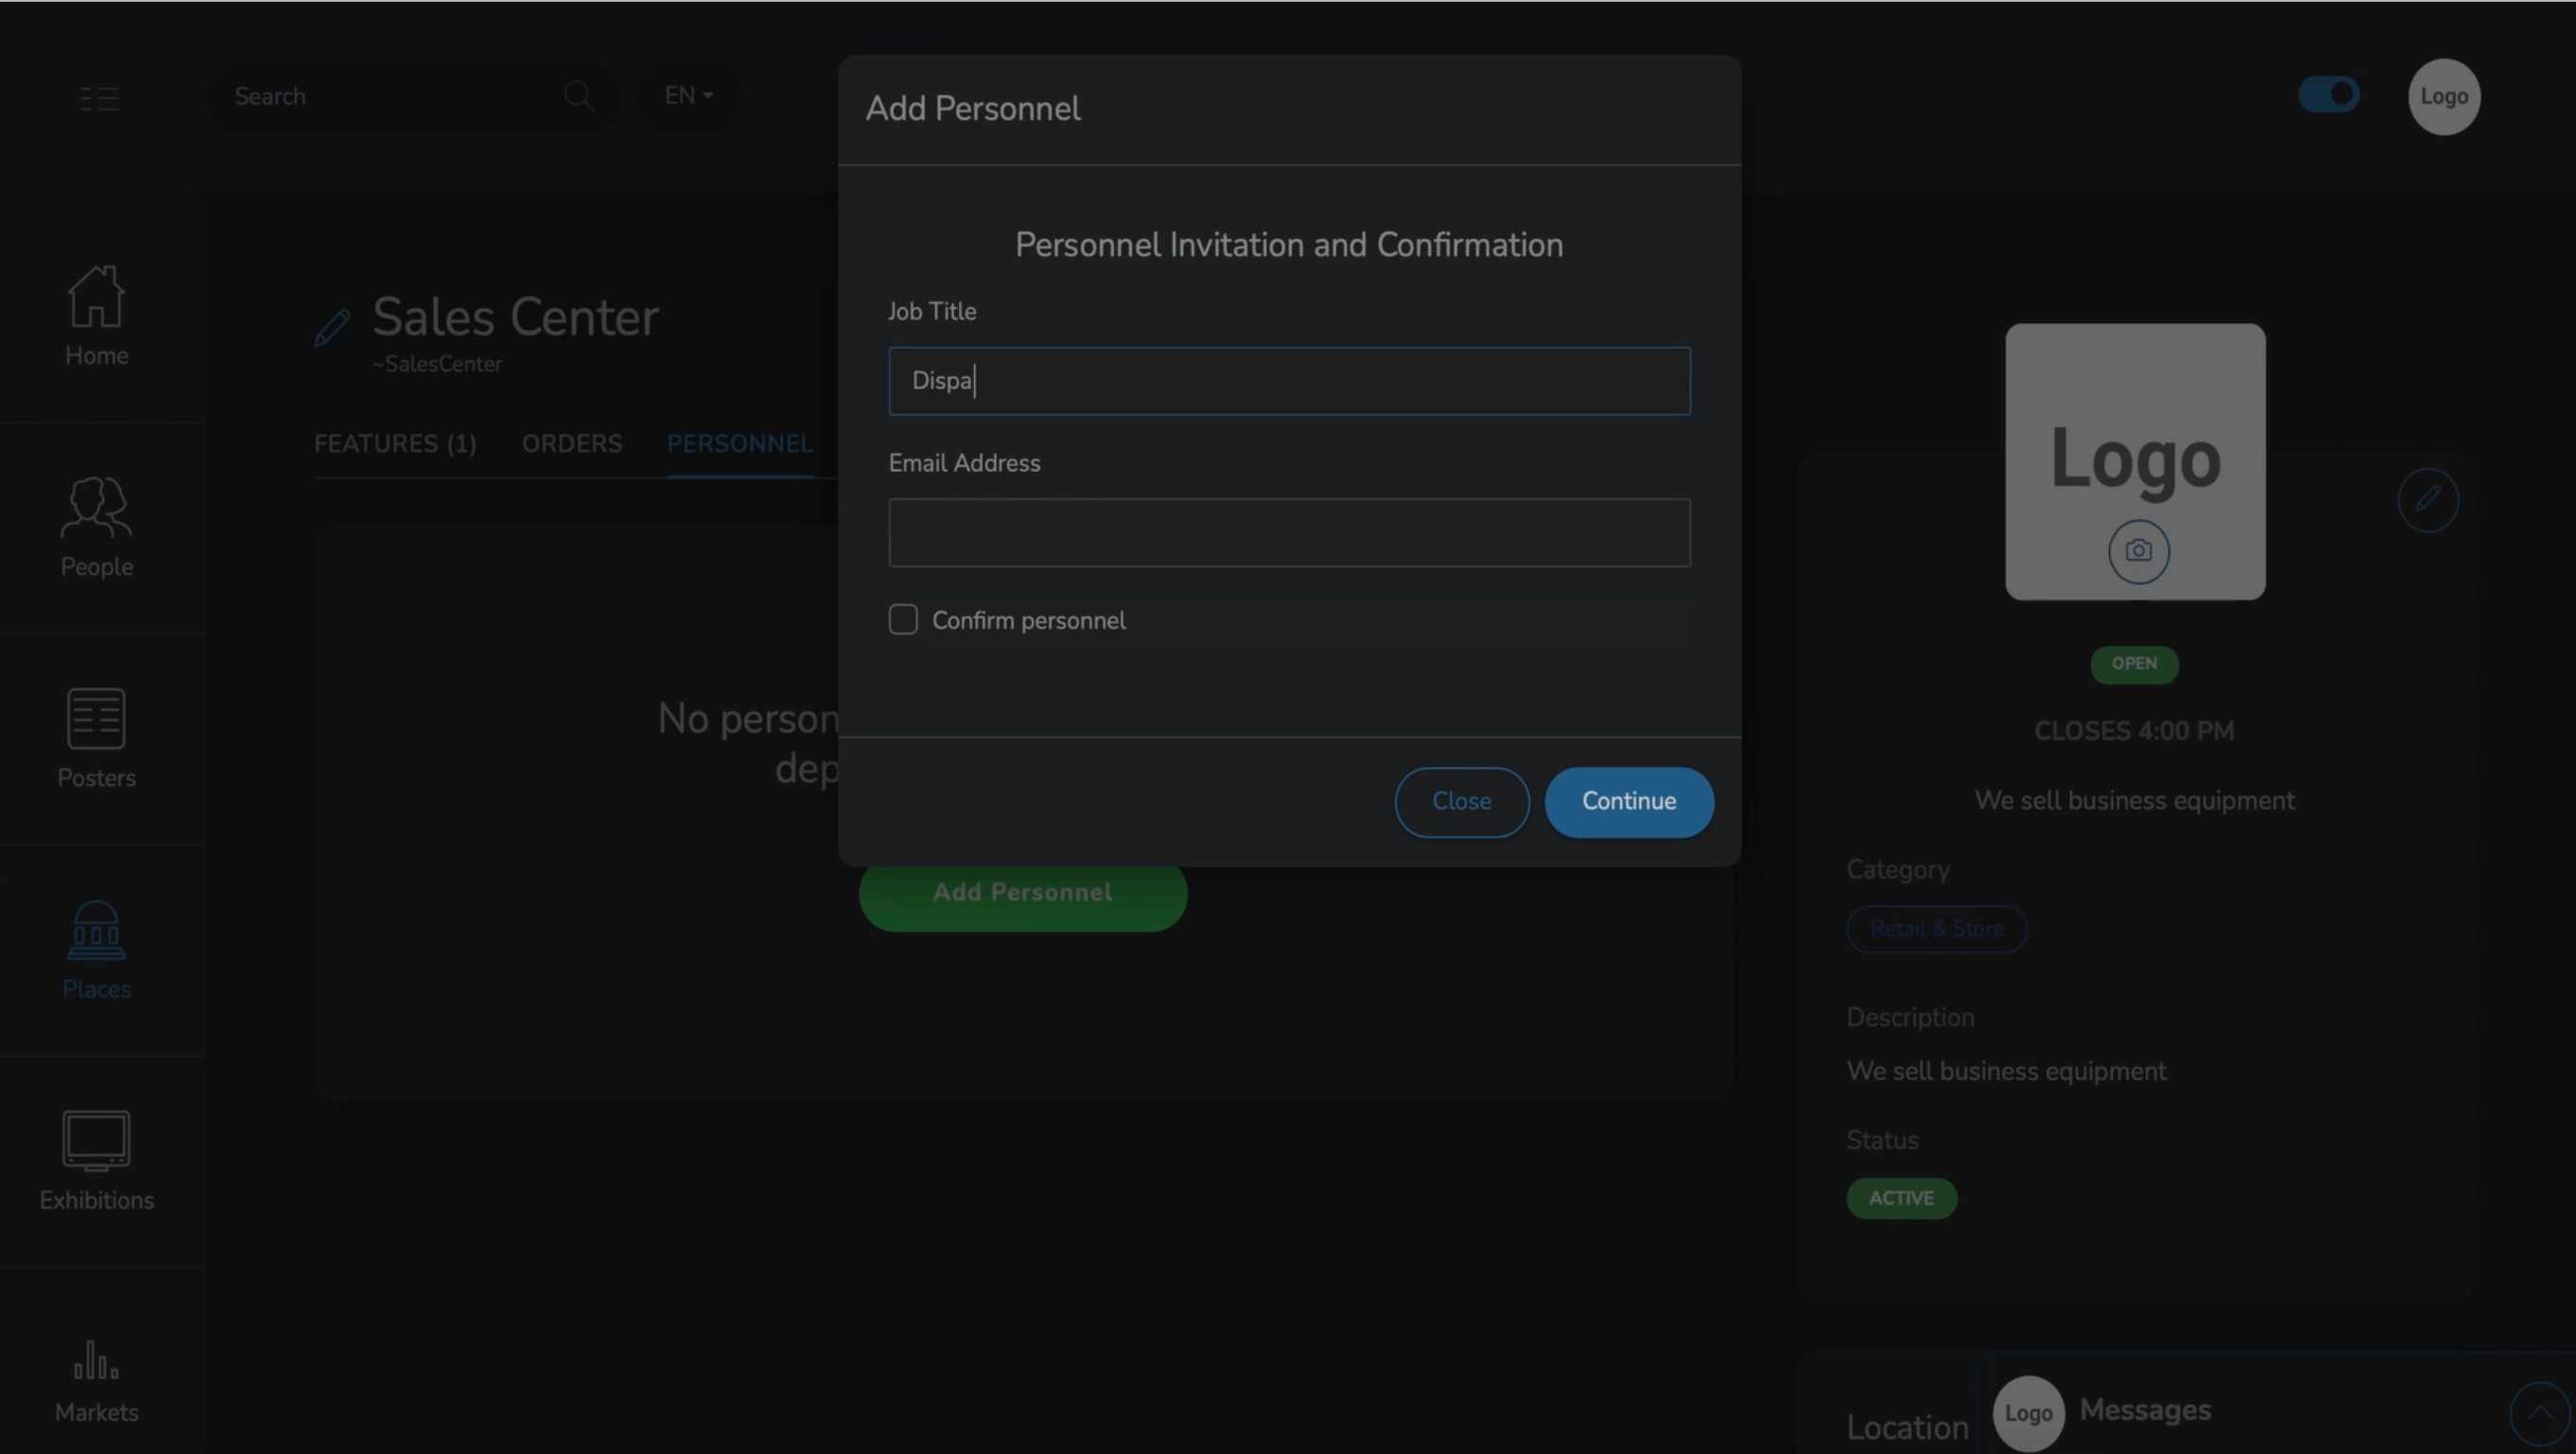The image size is (2576, 1454).
Task: Click the camera icon on logo
Action: [2138, 551]
